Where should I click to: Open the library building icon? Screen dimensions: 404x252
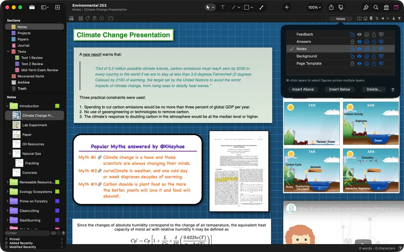(386, 7)
